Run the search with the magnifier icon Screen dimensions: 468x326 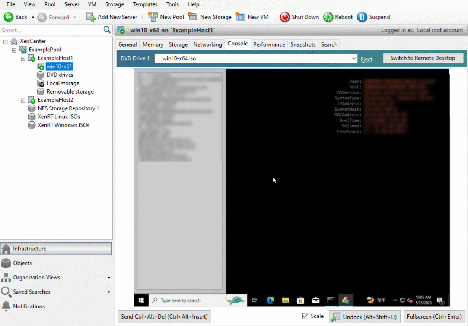[107, 30]
